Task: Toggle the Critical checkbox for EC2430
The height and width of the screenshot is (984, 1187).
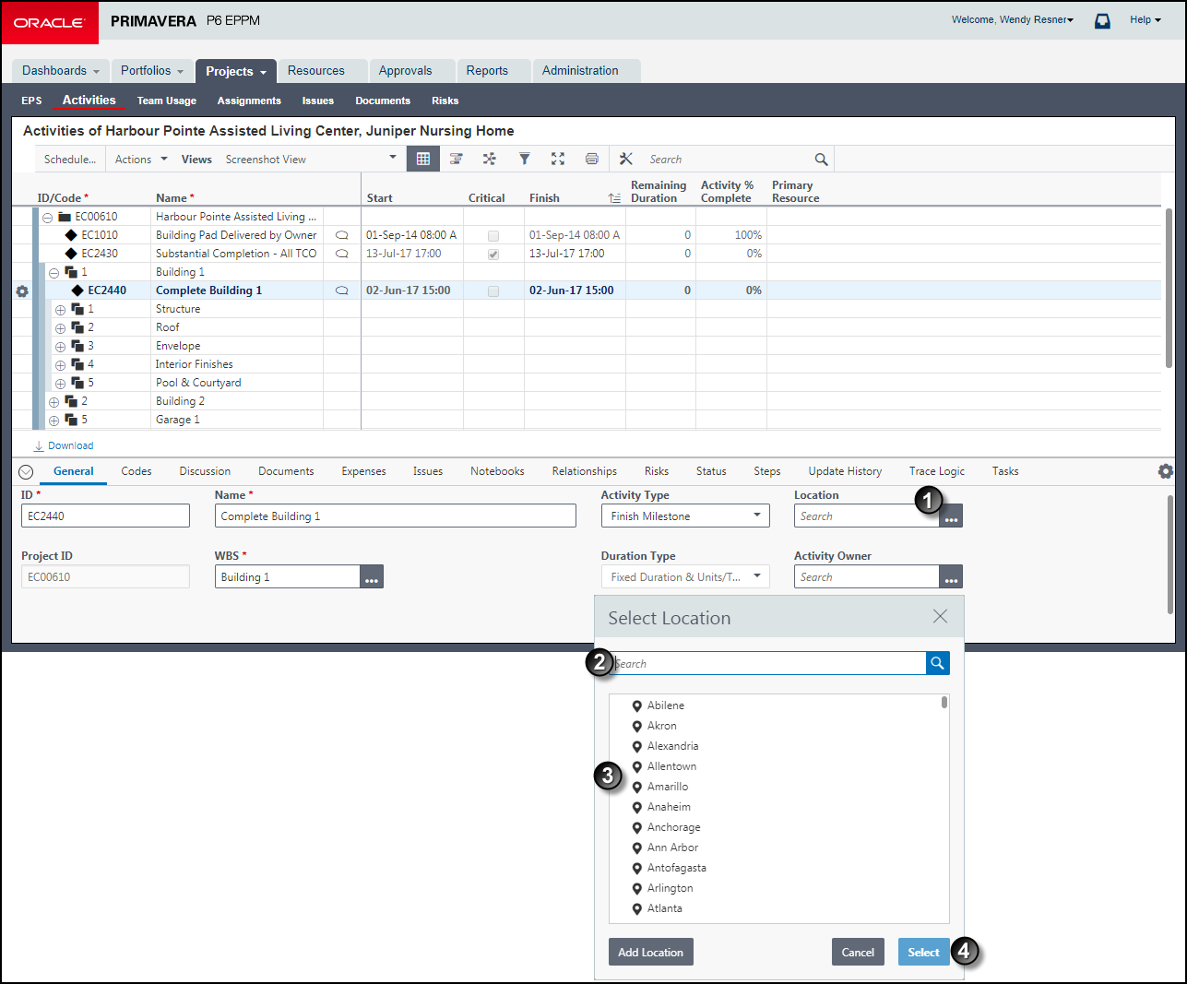Action: coord(493,255)
